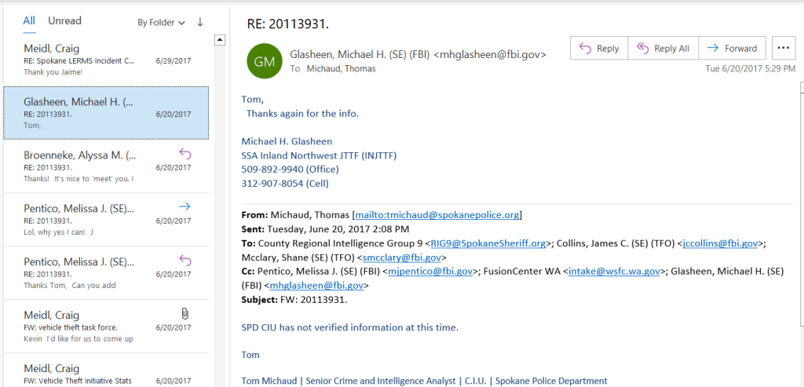Viewport: 804px width, 387px height.
Task: Click the forwarded arrow icon on Pentico email
Action: (x=185, y=206)
